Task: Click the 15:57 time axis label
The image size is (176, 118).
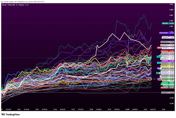Action: (73, 109)
